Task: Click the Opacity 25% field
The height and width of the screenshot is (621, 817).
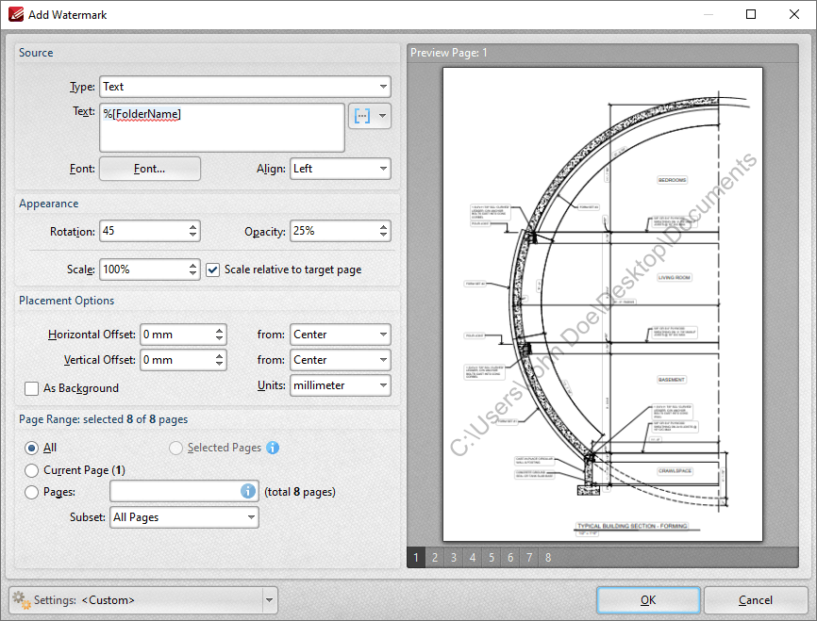Action: tap(334, 231)
